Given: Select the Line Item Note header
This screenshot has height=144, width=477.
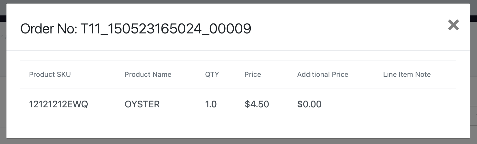Looking at the screenshot, I should pyautogui.click(x=407, y=75).
